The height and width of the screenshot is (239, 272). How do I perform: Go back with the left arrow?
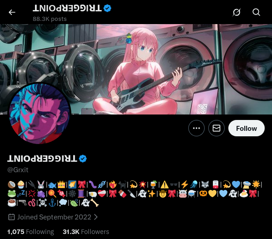(12, 12)
